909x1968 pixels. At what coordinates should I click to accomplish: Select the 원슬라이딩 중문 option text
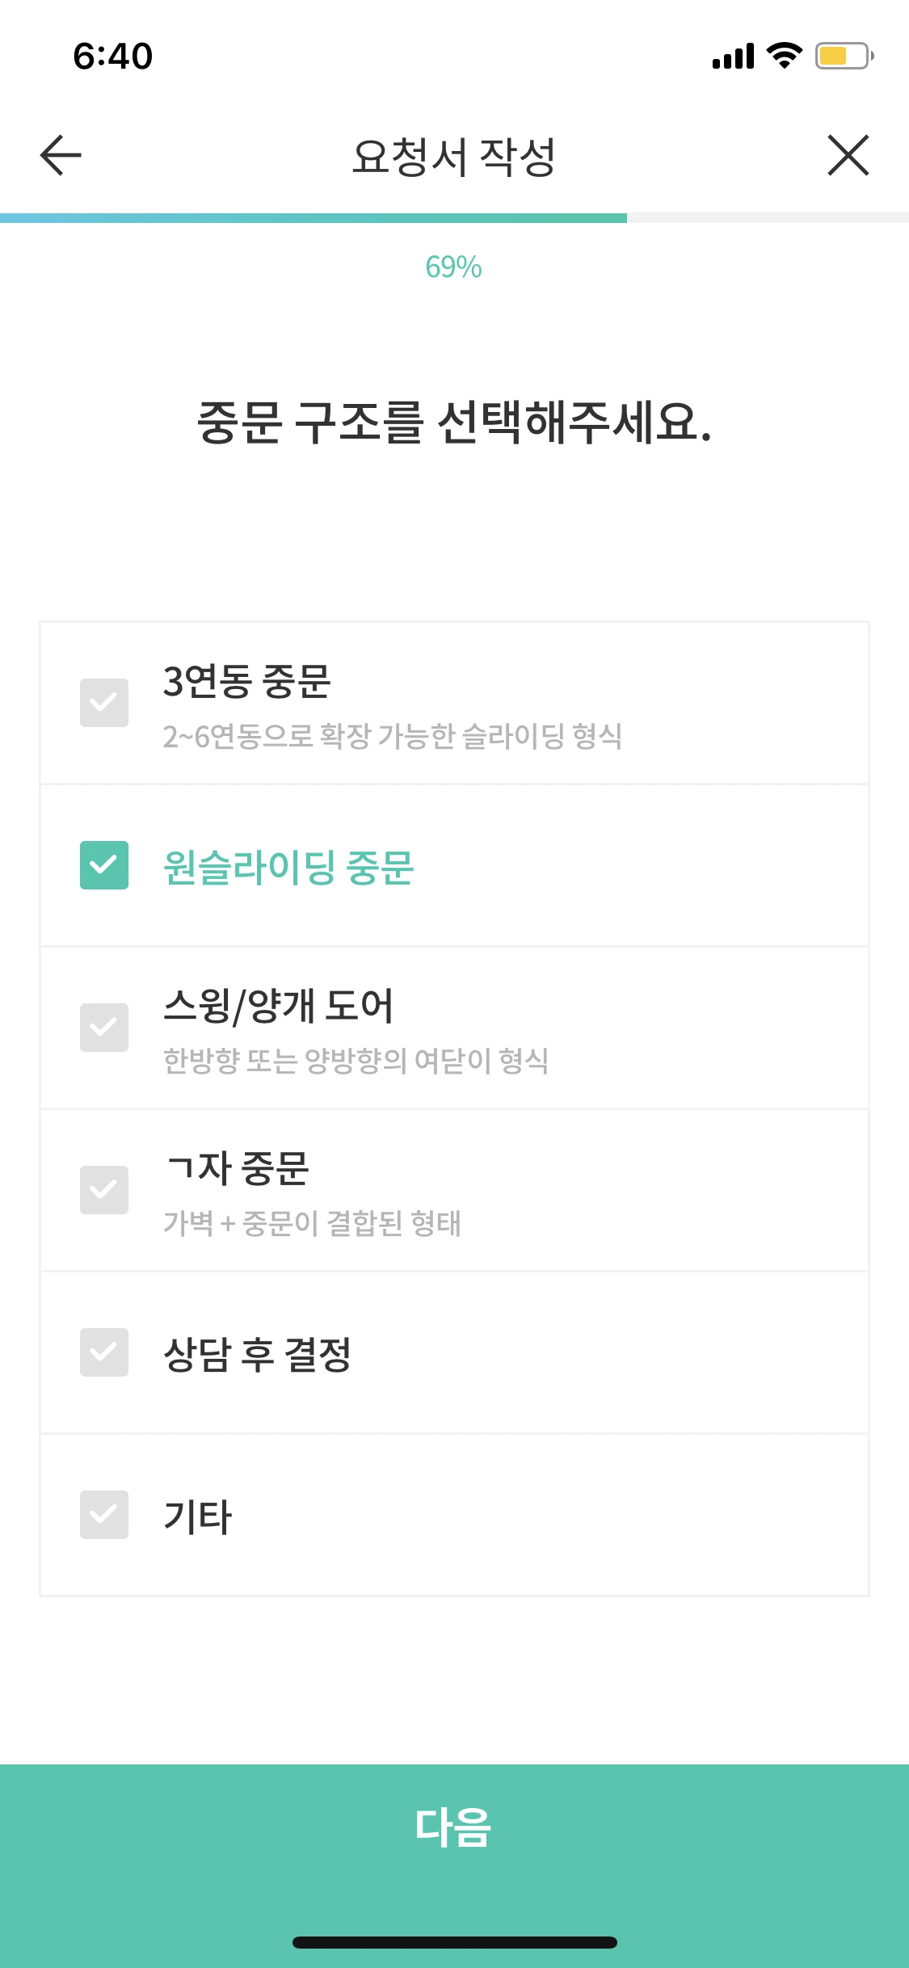pos(288,868)
